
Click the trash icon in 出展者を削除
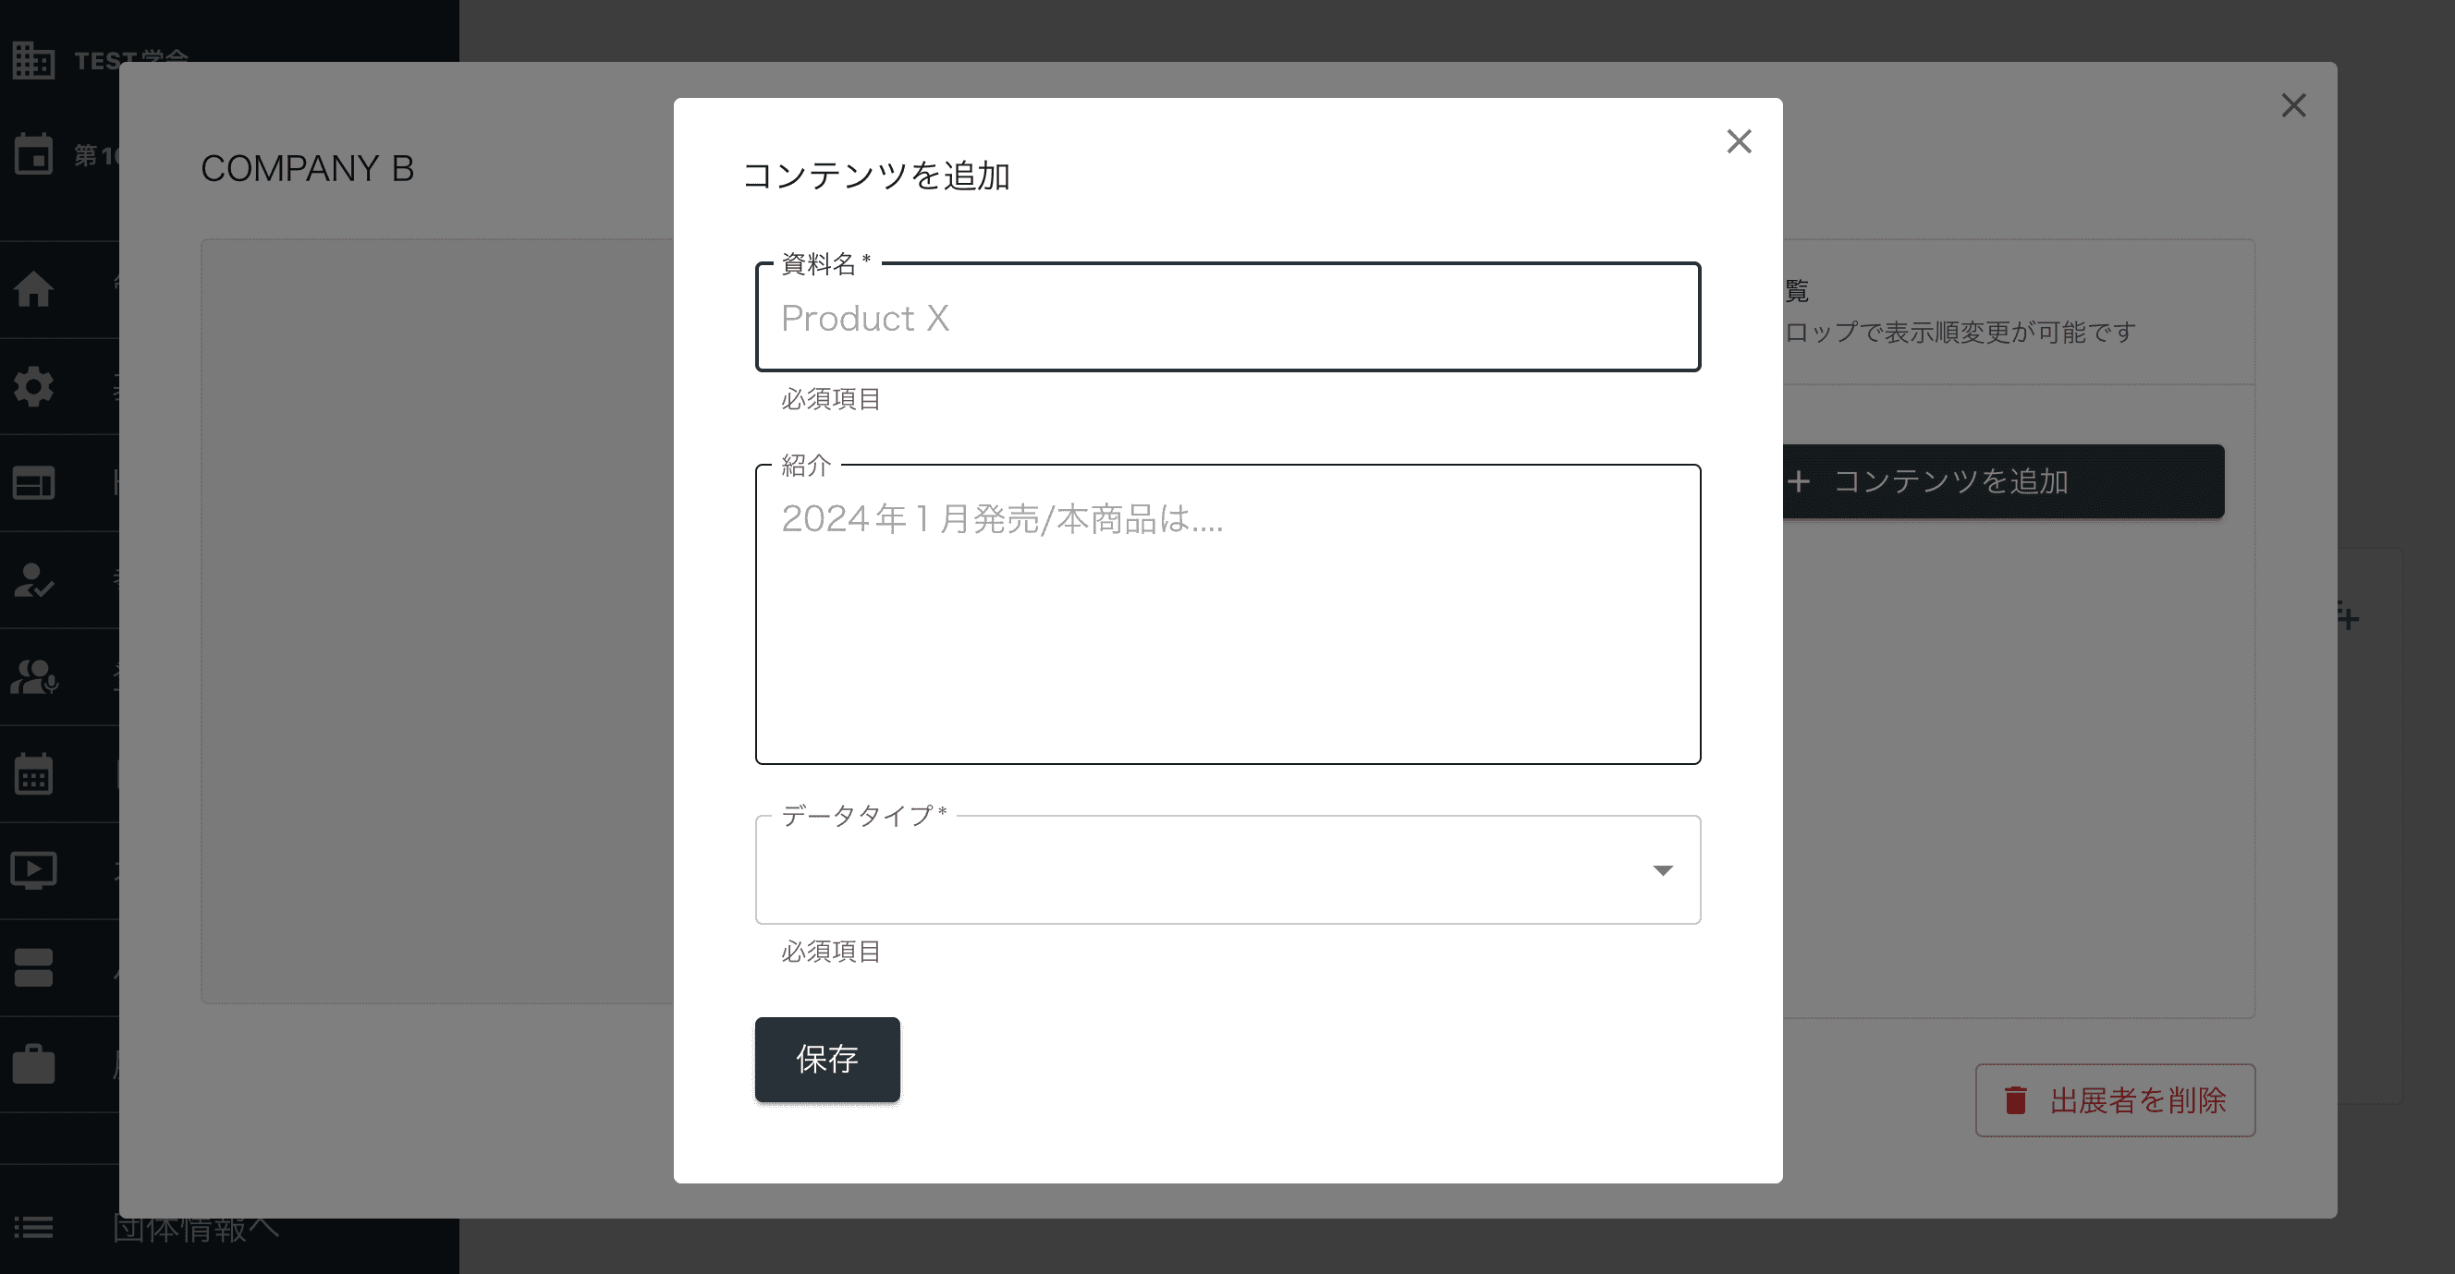coord(2015,1099)
